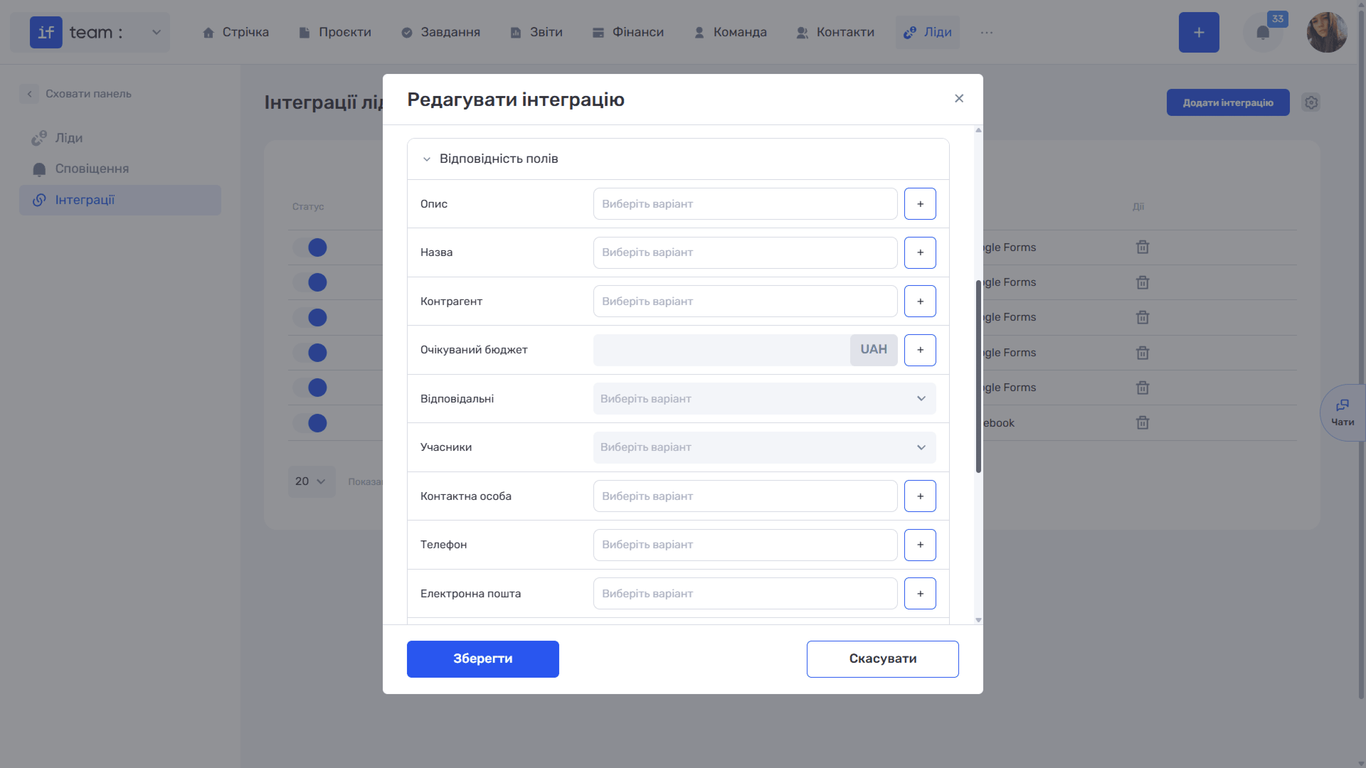Toggle the last integration status switch

311,423
